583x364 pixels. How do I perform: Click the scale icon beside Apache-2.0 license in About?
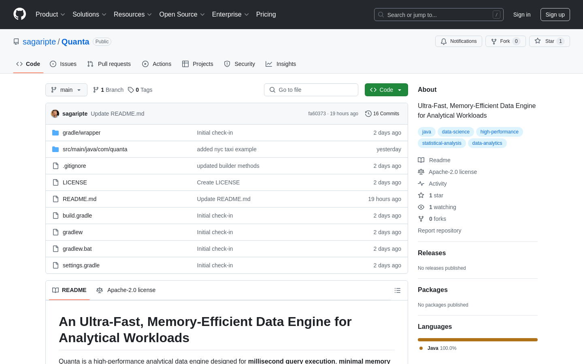click(421, 172)
